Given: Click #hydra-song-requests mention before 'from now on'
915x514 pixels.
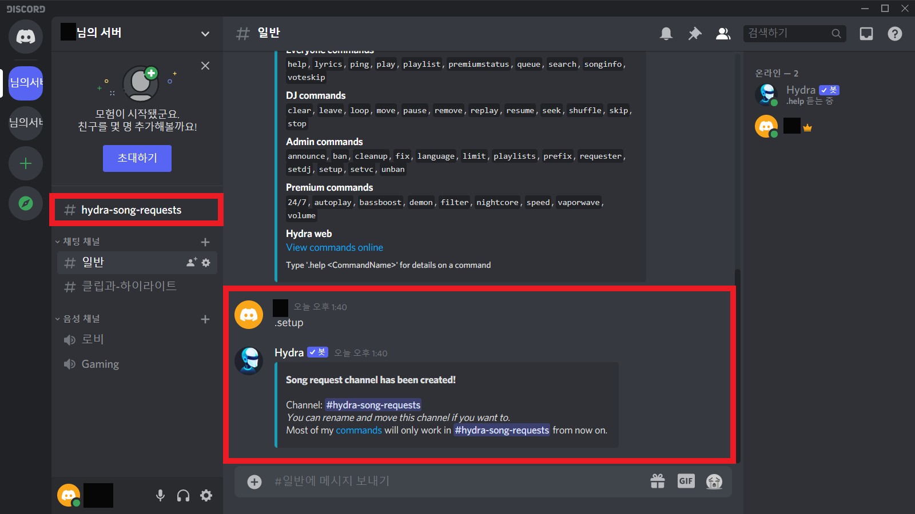Looking at the screenshot, I should (502, 430).
